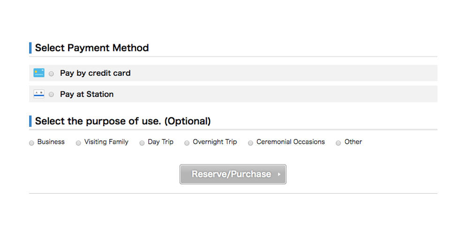Mark the Ceremonial Occasions radio circle

tap(250, 143)
